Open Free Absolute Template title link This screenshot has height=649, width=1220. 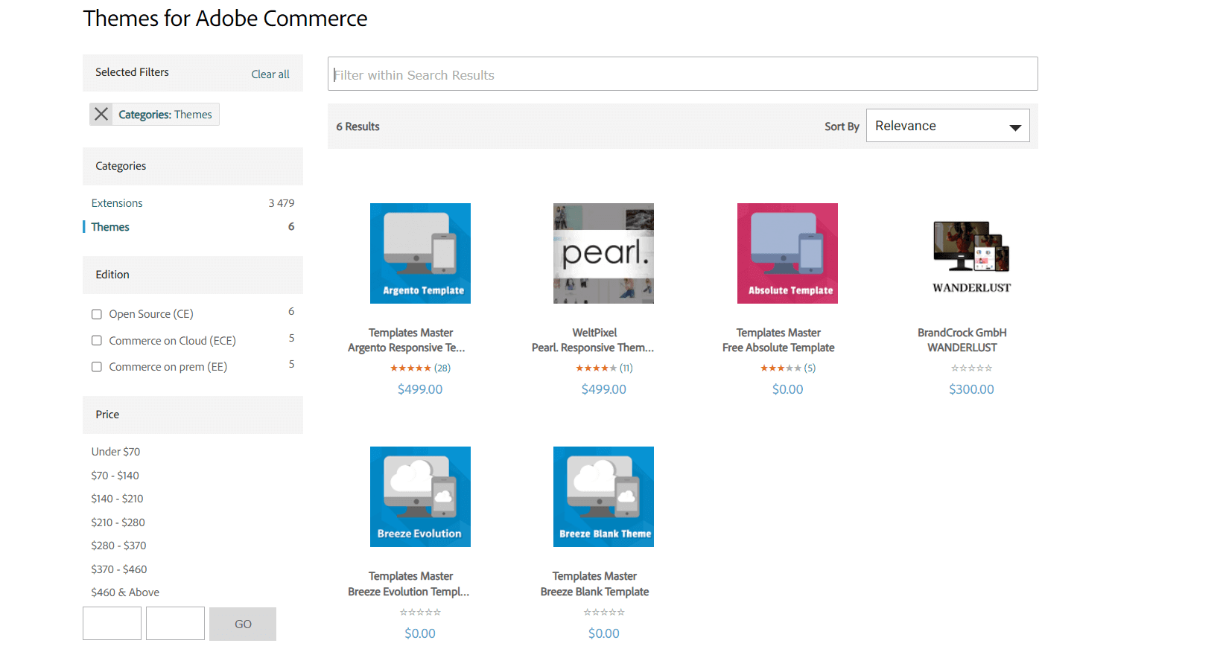click(778, 348)
